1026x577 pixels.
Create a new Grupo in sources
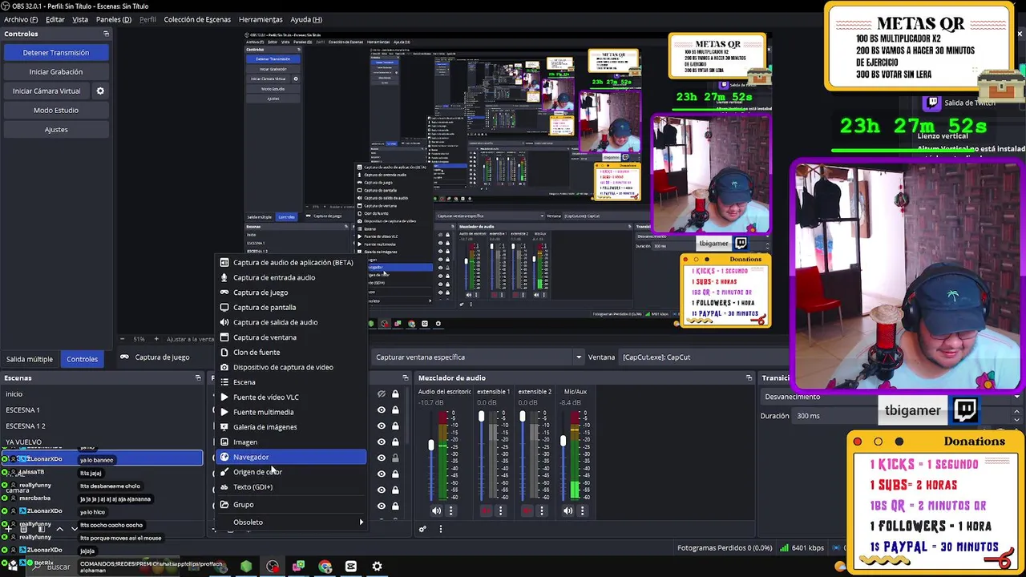(x=291, y=505)
